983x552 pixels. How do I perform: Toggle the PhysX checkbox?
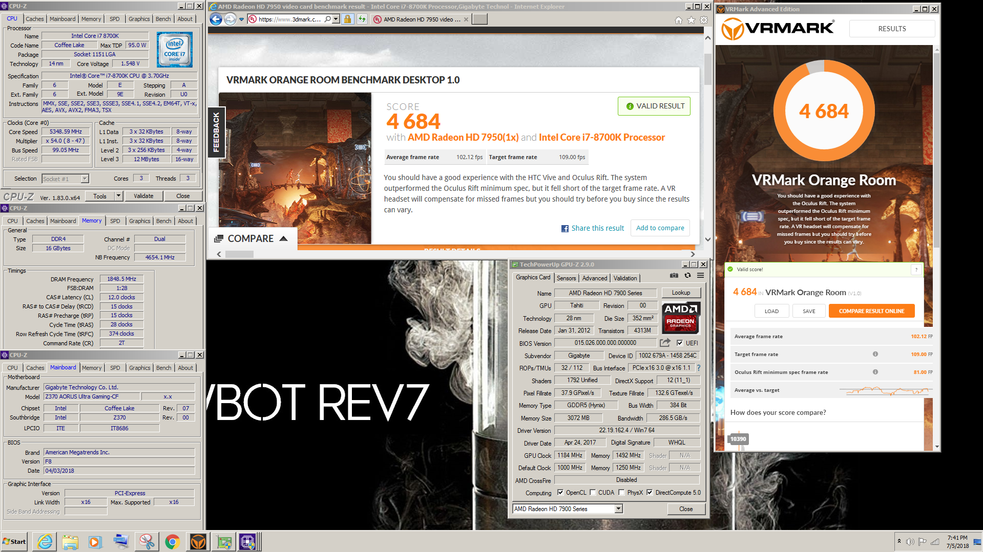(x=621, y=492)
